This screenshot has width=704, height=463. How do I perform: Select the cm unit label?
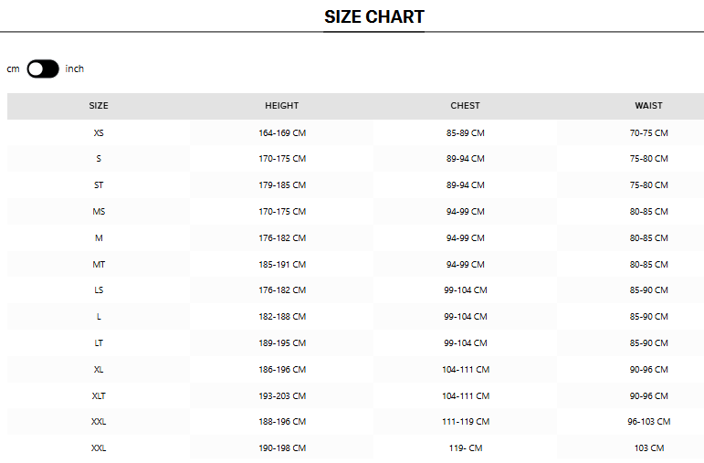click(13, 69)
